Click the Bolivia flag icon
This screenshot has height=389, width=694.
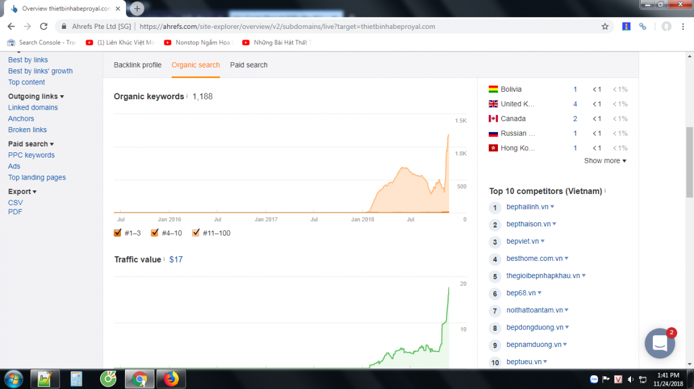click(x=493, y=89)
